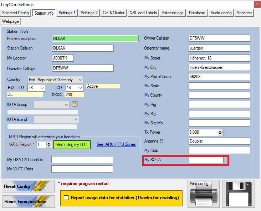Click the My Street field

point(219,58)
